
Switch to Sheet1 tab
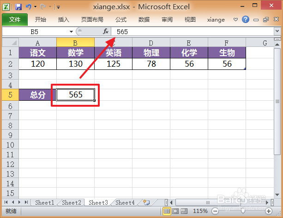point(45,202)
